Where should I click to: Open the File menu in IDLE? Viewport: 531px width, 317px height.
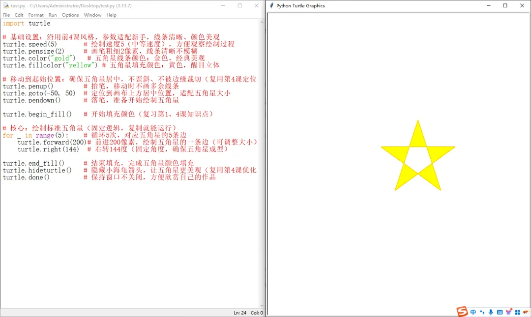point(6,15)
